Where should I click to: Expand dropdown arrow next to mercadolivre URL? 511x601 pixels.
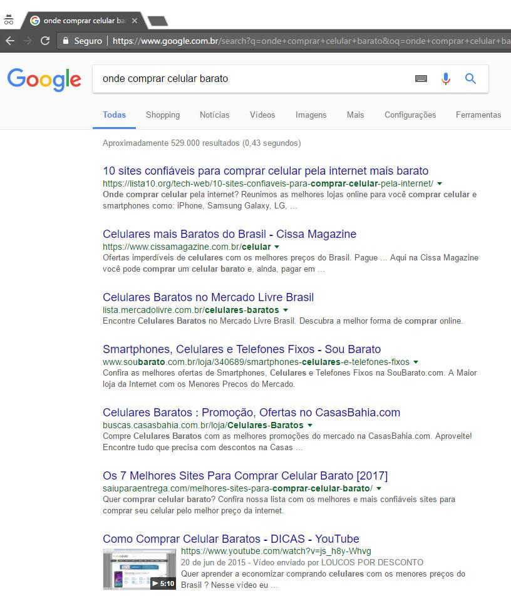(285, 310)
